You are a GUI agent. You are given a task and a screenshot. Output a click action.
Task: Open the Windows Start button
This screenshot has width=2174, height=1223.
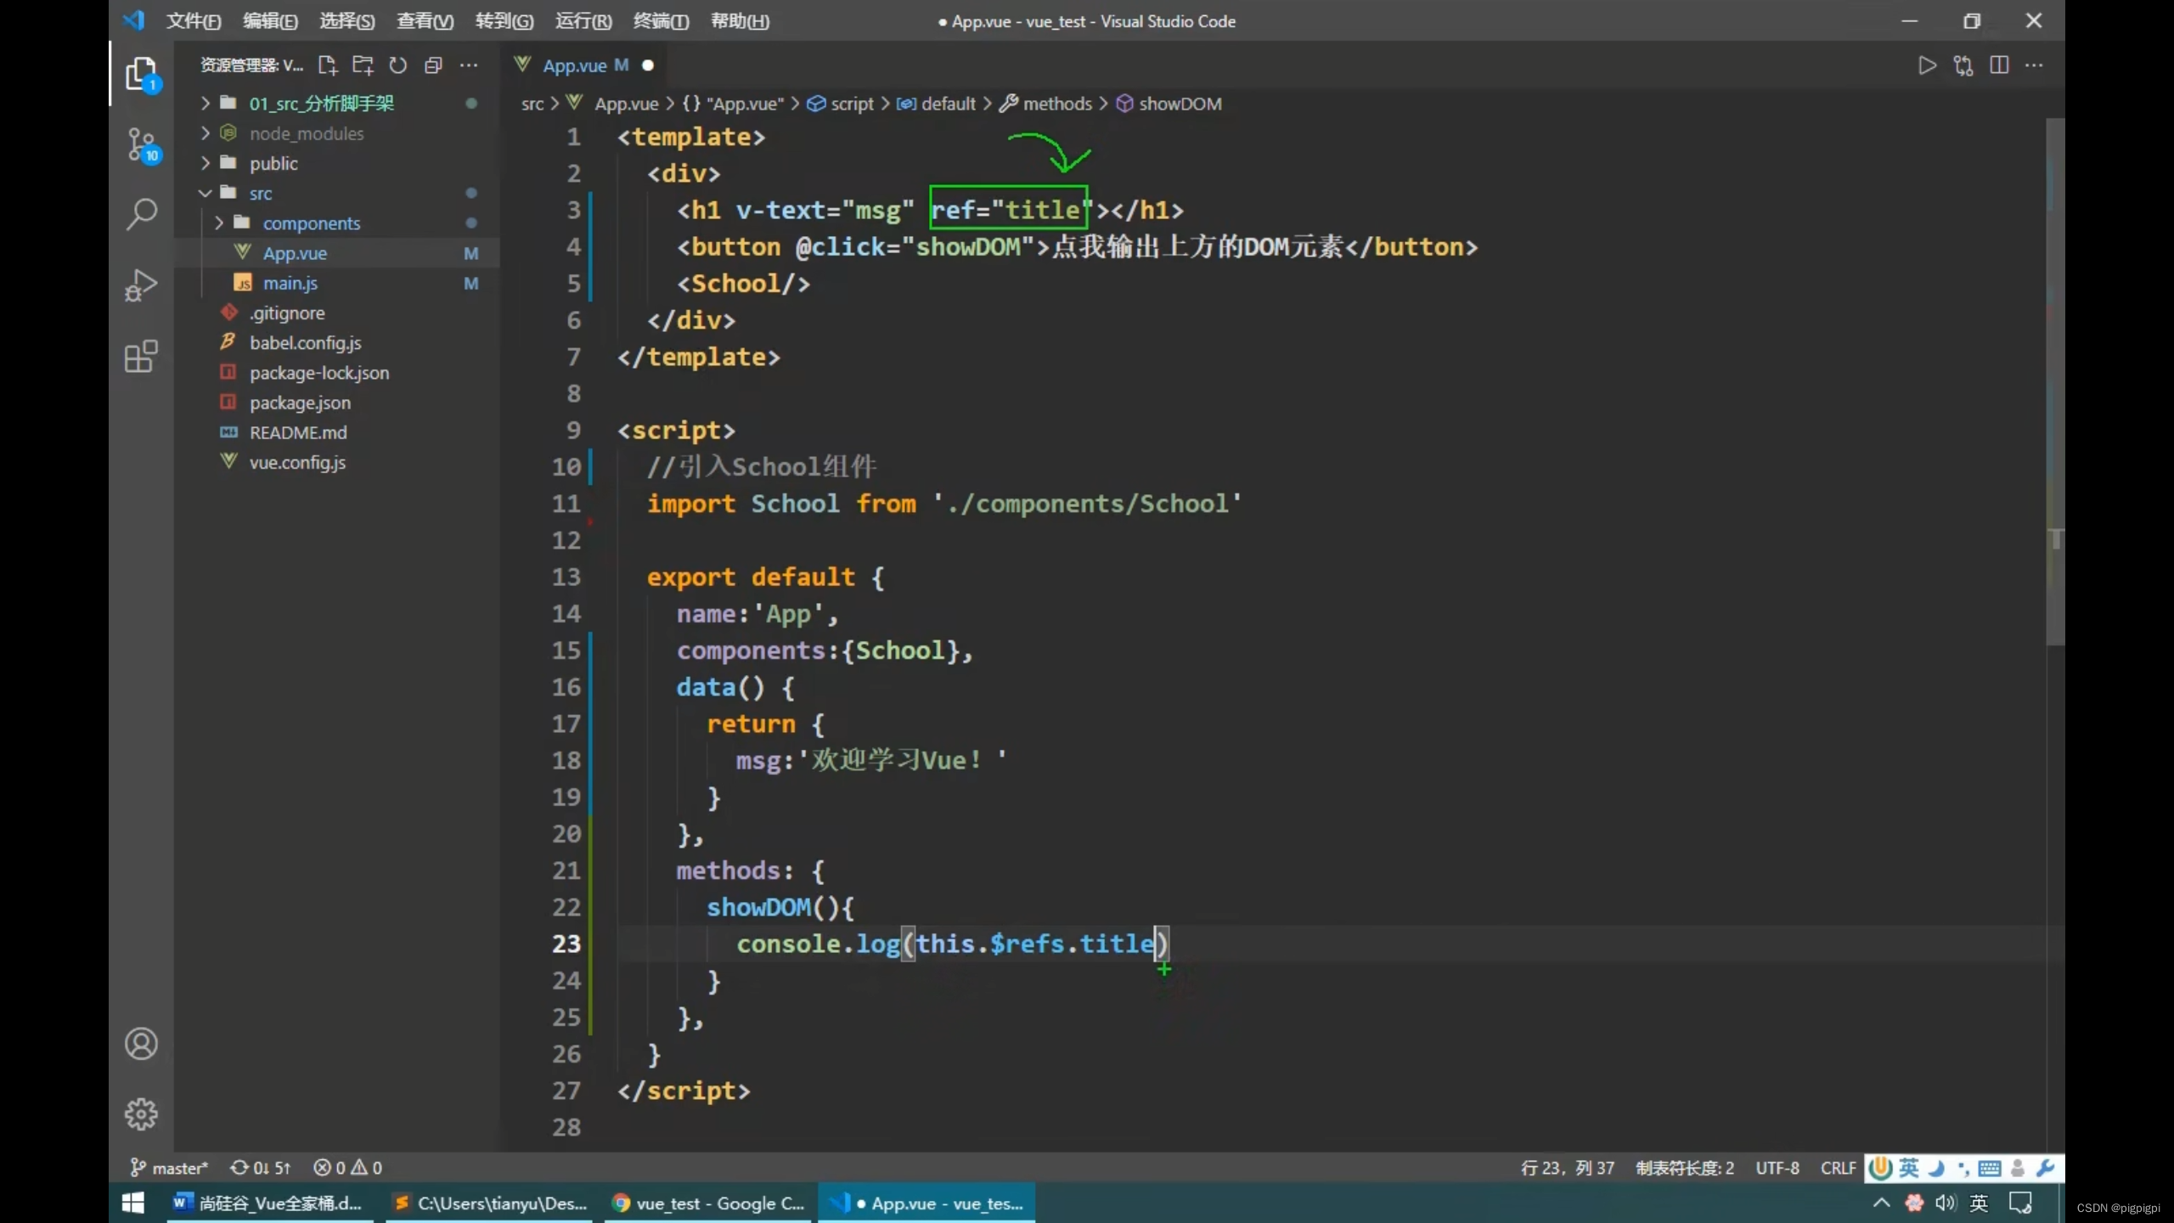click(133, 1203)
